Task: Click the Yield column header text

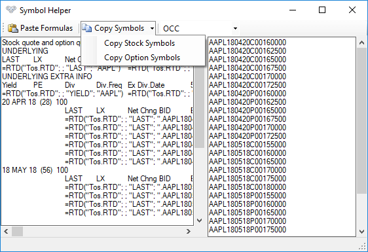Action: tap(9, 85)
